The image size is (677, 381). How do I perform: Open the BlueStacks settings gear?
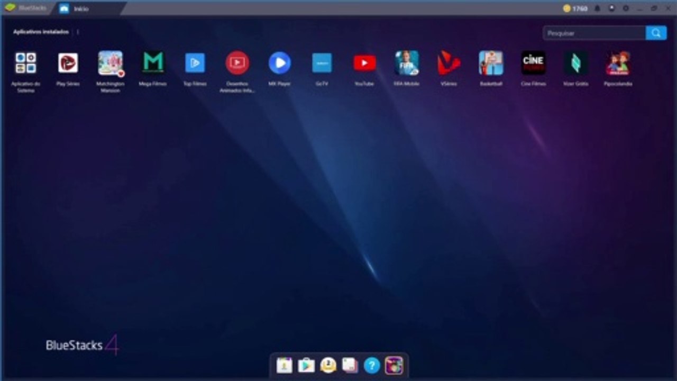[x=626, y=8]
